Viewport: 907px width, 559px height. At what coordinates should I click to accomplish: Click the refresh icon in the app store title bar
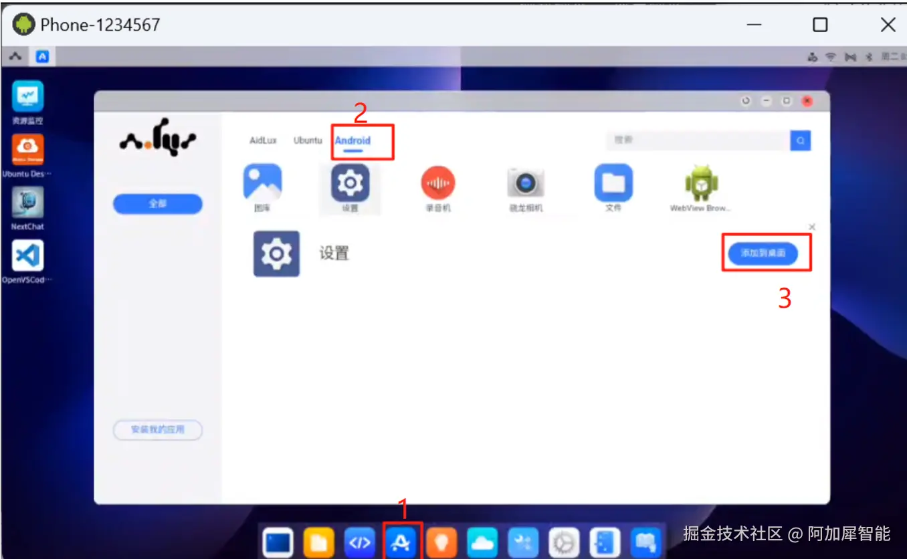click(746, 101)
